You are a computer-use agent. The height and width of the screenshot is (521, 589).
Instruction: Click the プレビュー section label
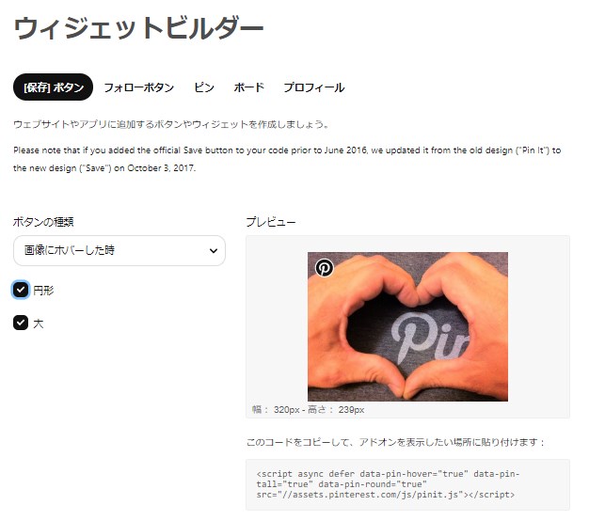pyautogui.click(x=271, y=222)
